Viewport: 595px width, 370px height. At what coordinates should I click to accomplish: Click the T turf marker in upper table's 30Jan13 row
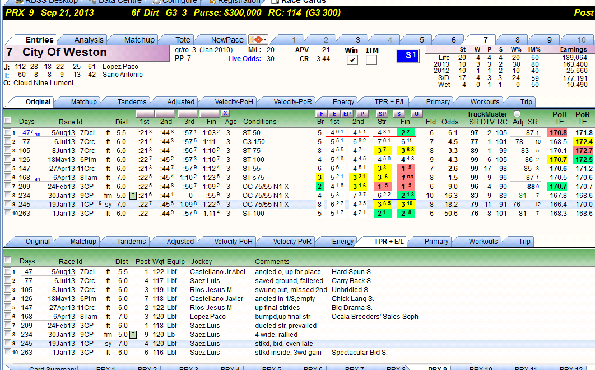pyautogui.click(x=133, y=196)
